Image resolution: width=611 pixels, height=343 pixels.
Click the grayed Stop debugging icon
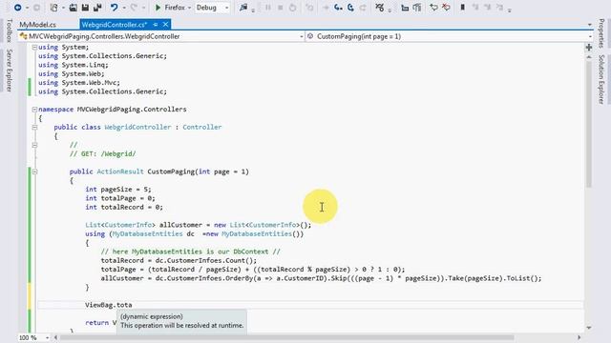(x=280, y=8)
